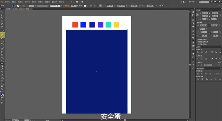Open the 编辑(E) menu
This screenshot has width=222, height=121.
tap(14, 2)
